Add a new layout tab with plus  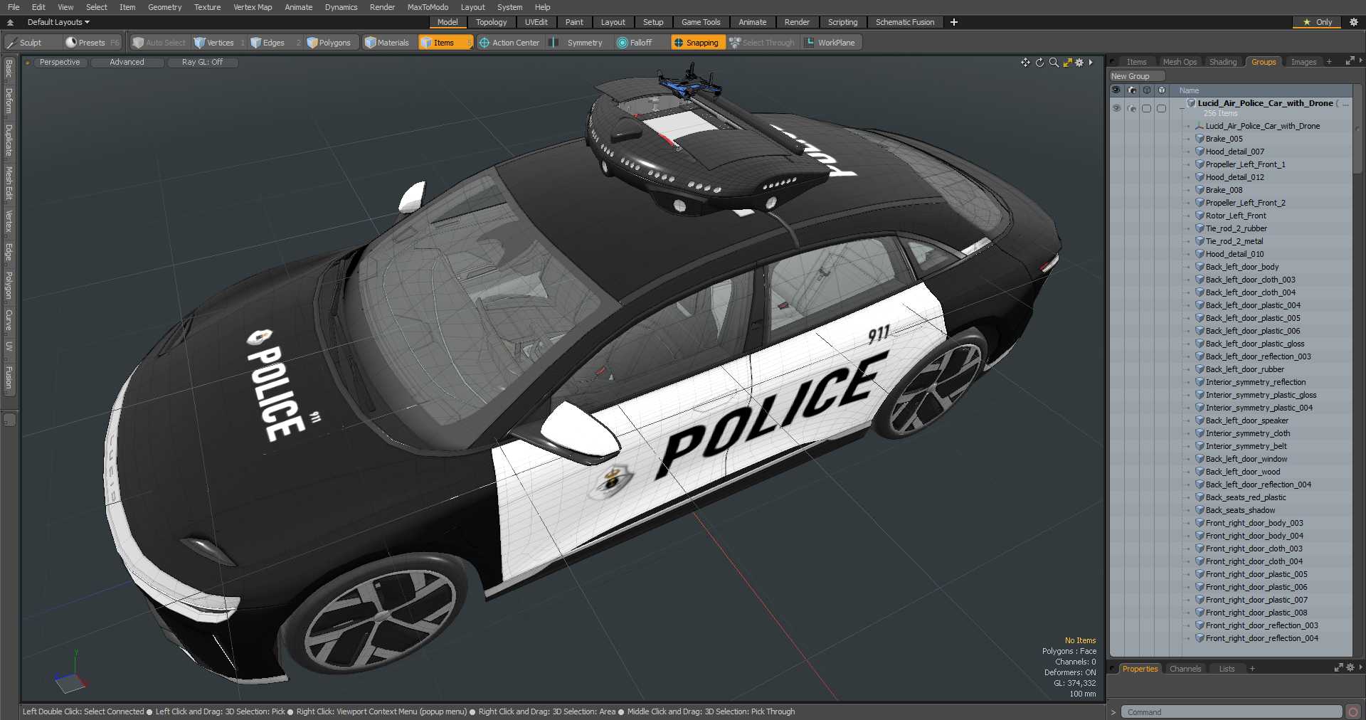[x=954, y=22]
